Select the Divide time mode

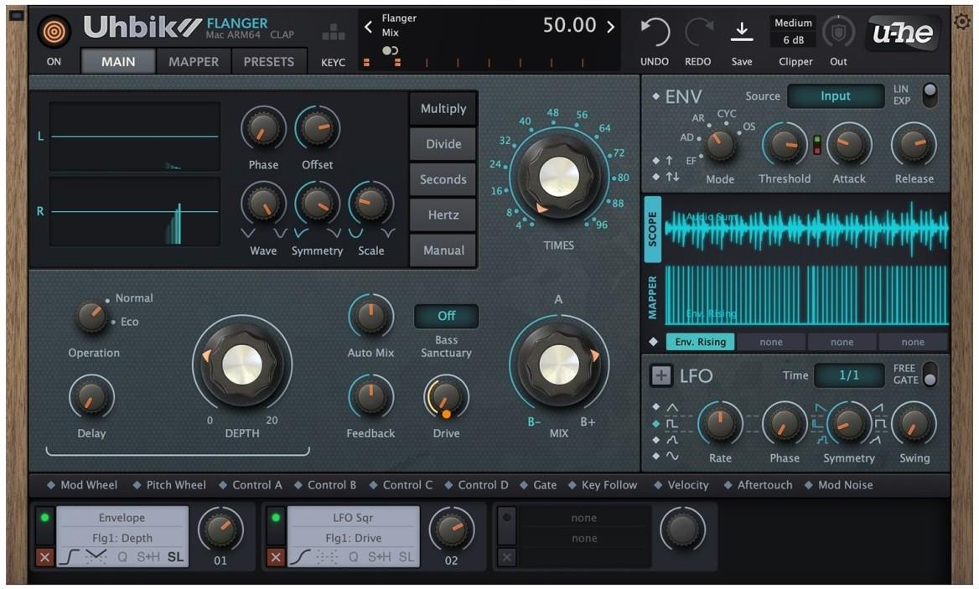coord(443,144)
